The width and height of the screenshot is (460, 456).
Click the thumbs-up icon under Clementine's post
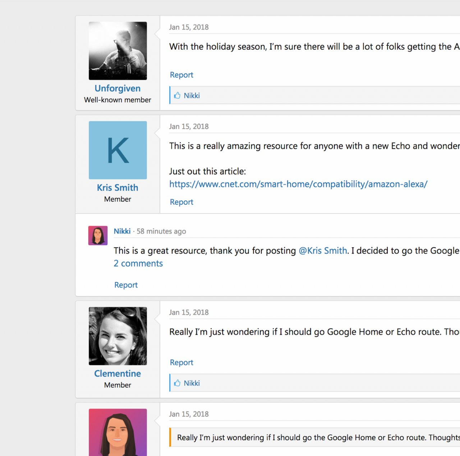point(177,383)
